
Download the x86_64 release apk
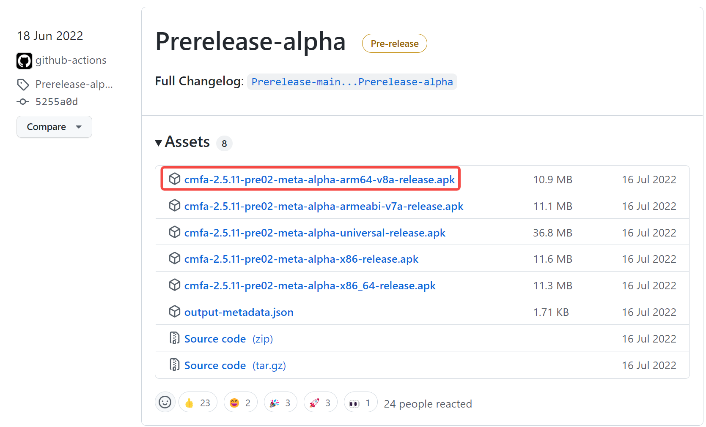pyautogui.click(x=310, y=285)
